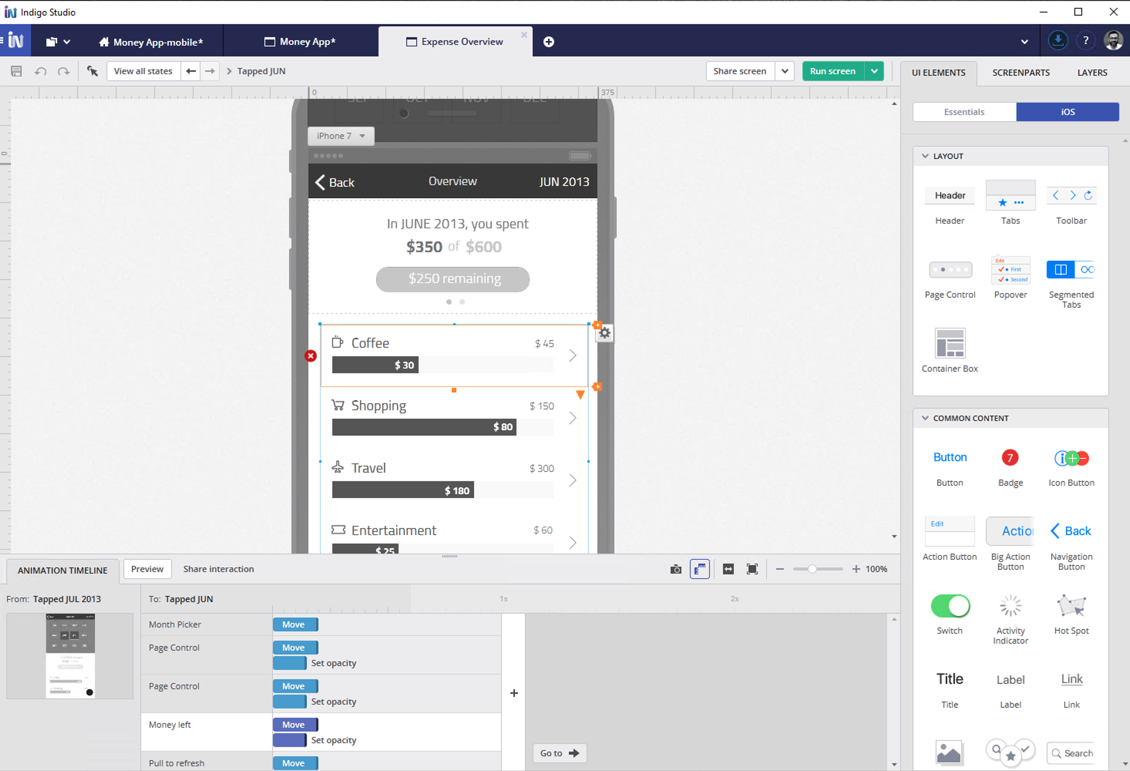Screen dimensions: 1130x771
Task: Open the tab overflow chevron
Action: coord(1024,42)
